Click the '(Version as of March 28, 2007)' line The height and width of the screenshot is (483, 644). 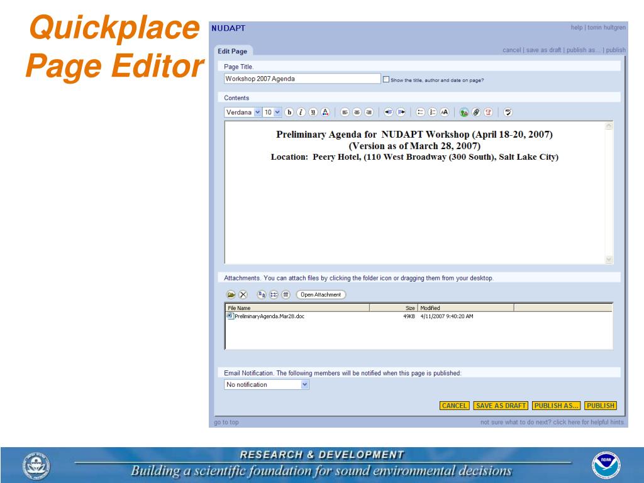click(414, 146)
